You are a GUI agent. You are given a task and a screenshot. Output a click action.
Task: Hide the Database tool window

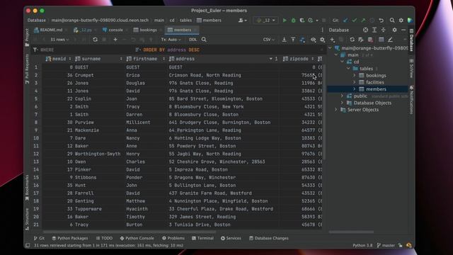403,30
